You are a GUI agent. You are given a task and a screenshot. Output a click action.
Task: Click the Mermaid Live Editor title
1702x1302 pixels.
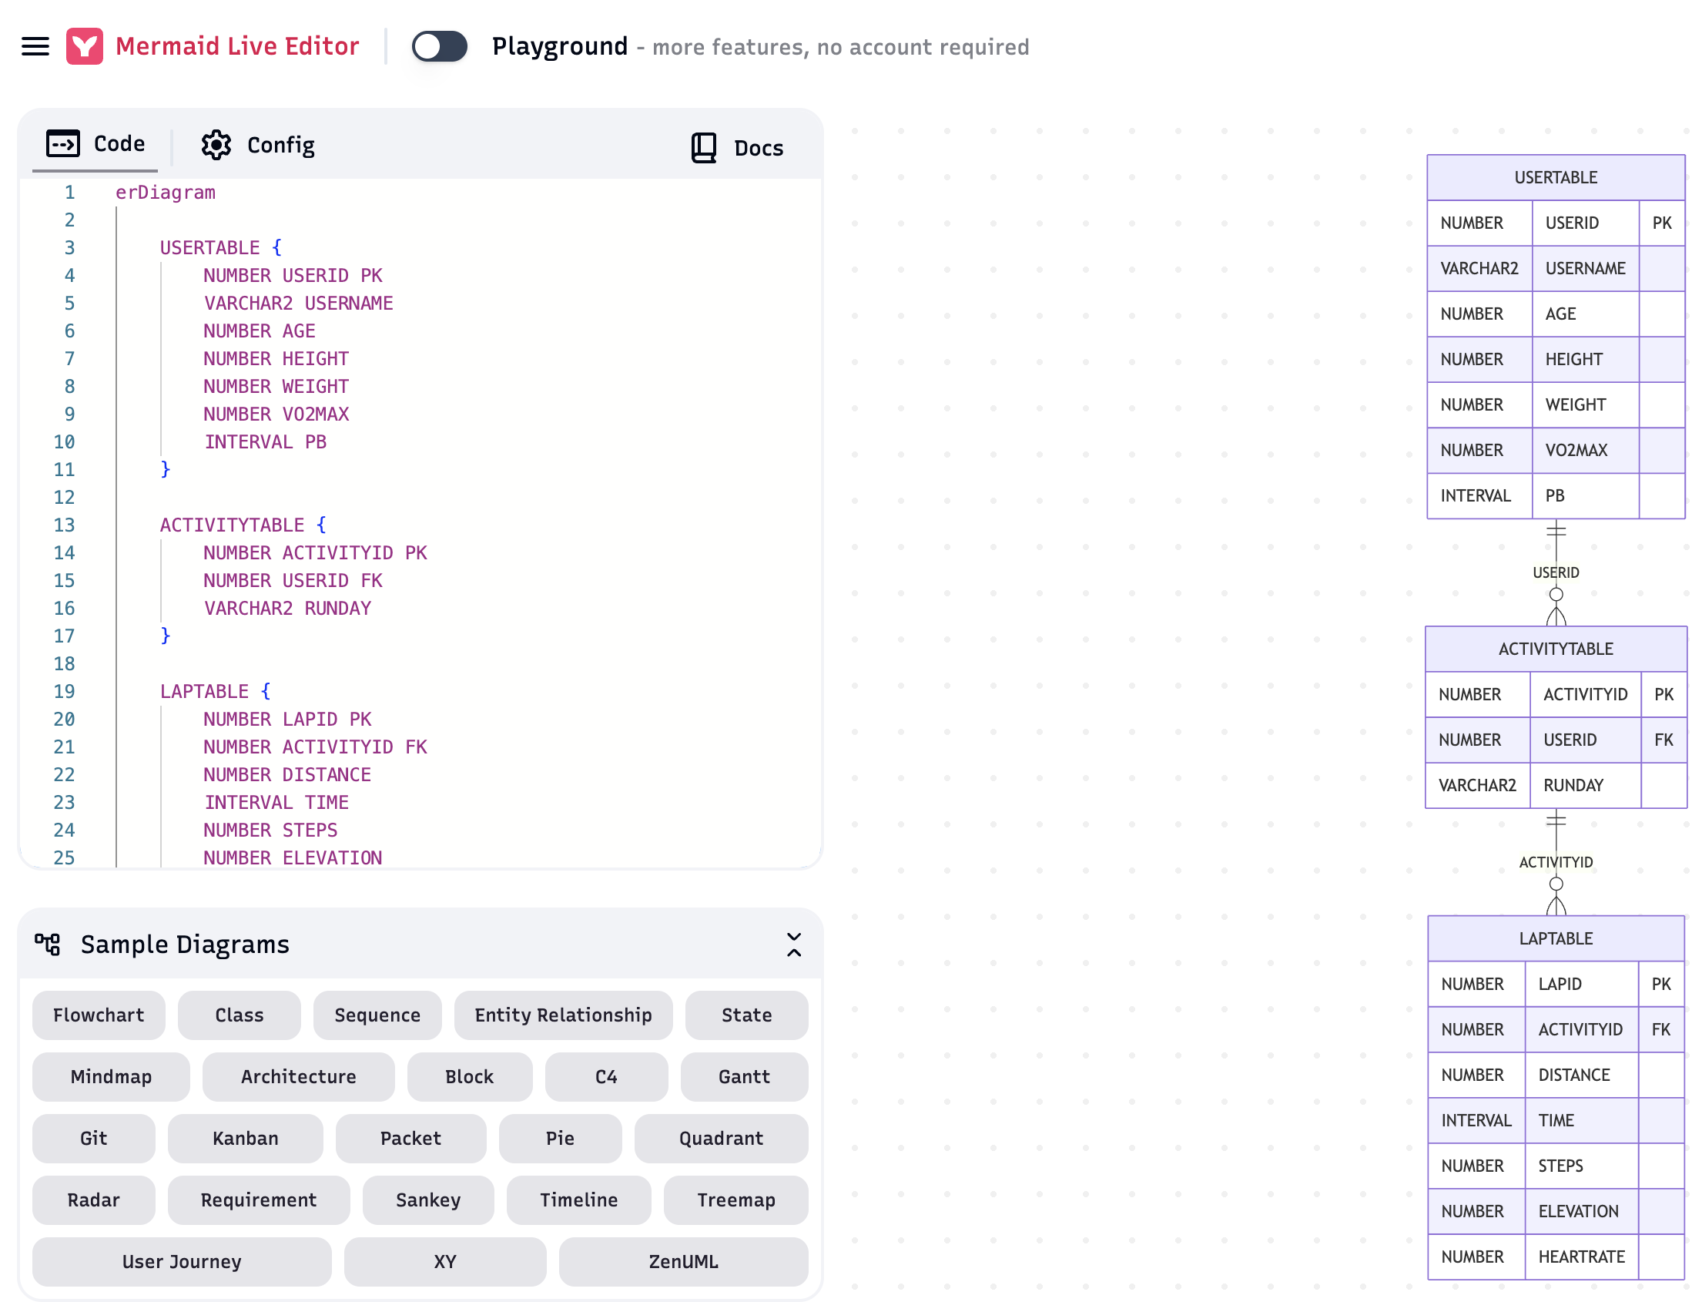(237, 46)
